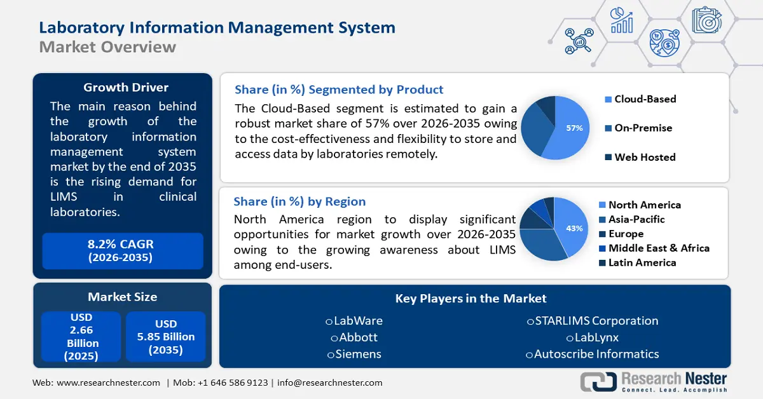Click the On-Premise legend color square
Image resolution: width=763 pixels, height=399 pixels.
607,128
